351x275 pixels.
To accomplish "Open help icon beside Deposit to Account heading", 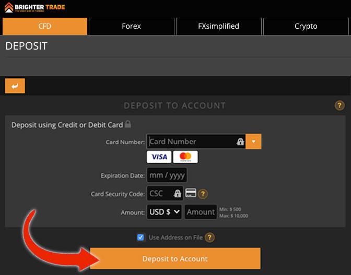I will [x=340, y=105].
